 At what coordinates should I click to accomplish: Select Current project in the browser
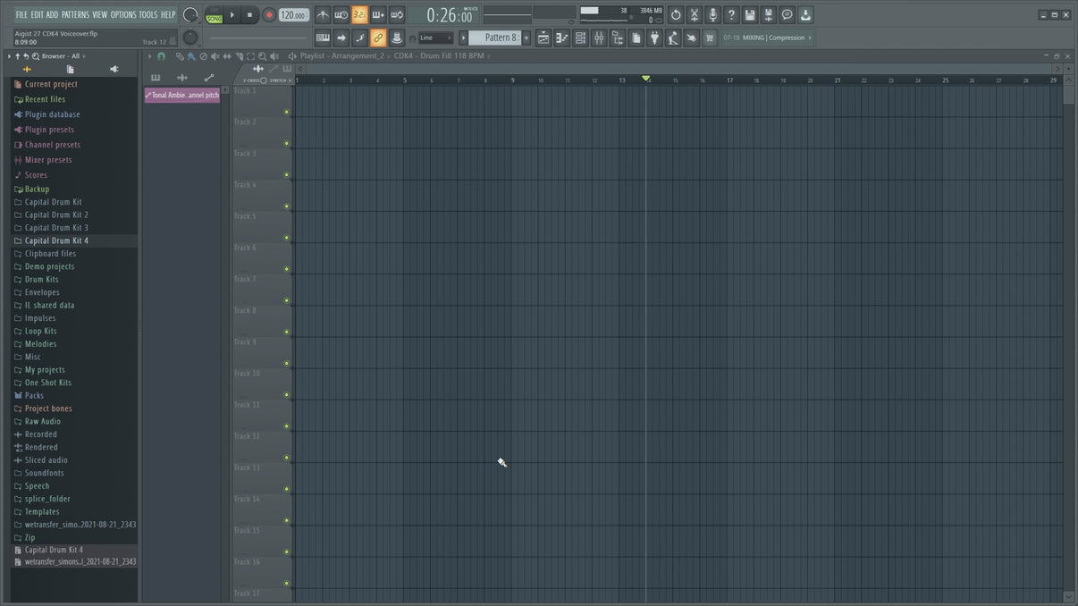(x=51, y=84)
